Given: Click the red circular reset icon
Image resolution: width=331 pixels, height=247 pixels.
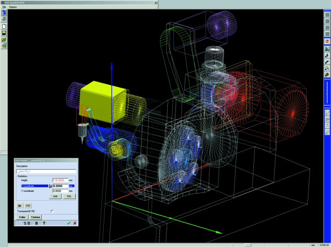Looking at the screenshot, I should point(327,41).
